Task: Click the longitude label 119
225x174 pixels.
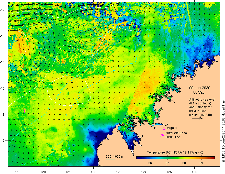Action: tap(18, 172)
